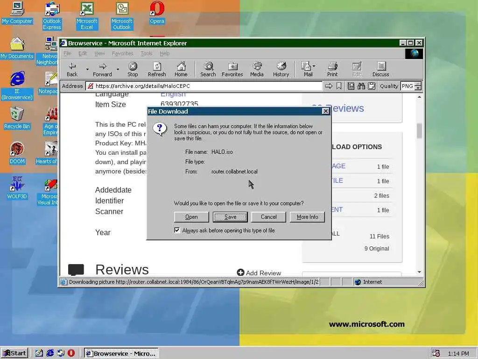478x359 pixels.
Task: Click the bookmark ribbon icon beside address bar
Action: (339, 86)
